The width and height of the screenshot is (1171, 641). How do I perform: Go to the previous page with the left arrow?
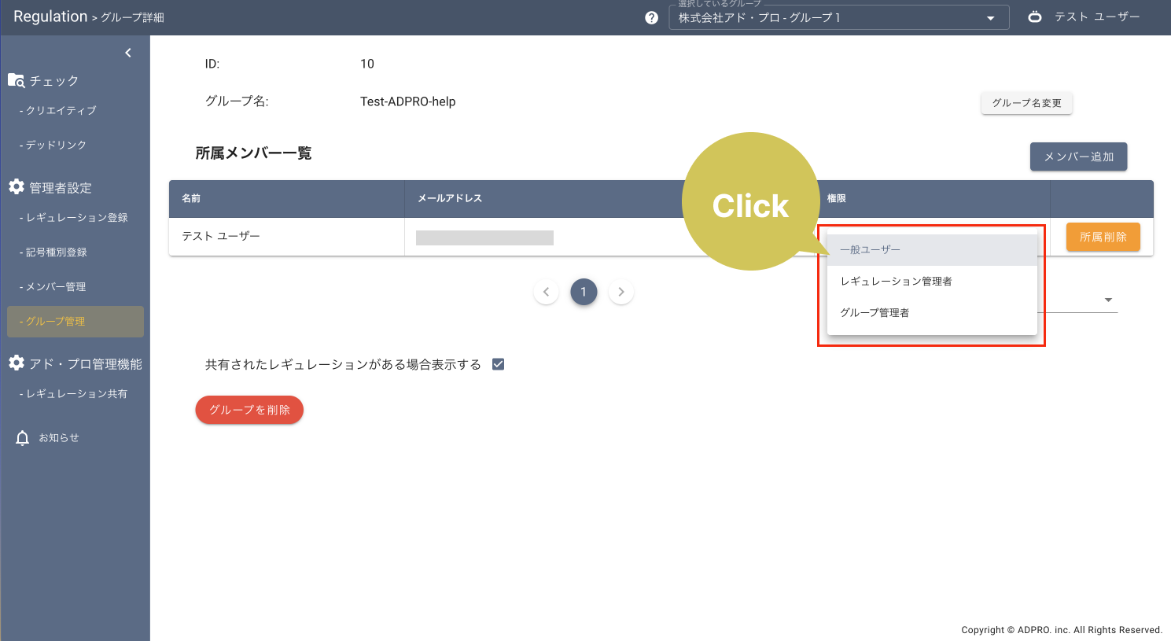(546, 292)
